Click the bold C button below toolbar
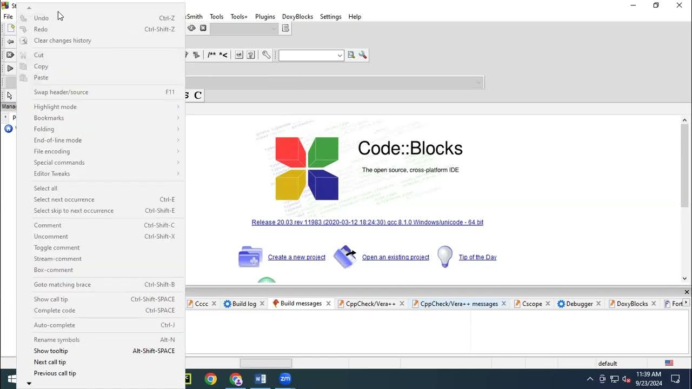The width and height of the screenshot is (692, 389). coord(198,95)
